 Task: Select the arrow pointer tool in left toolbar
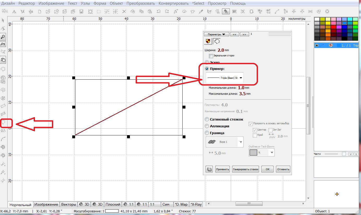(x=3, y=20)
